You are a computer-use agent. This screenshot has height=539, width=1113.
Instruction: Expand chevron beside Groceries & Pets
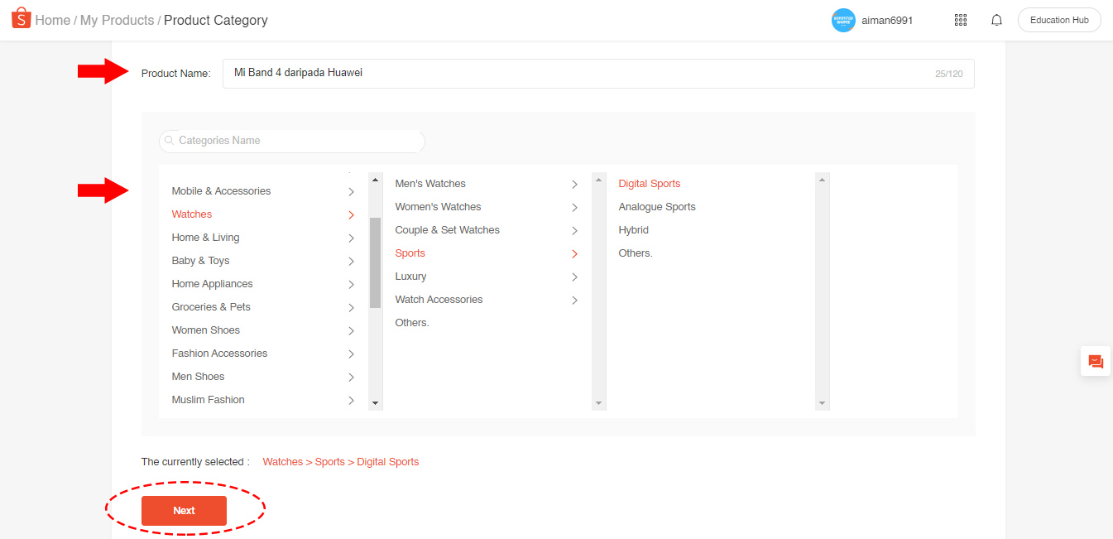click(351, 308)
